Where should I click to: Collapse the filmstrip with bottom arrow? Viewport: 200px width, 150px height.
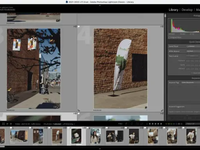100,149
